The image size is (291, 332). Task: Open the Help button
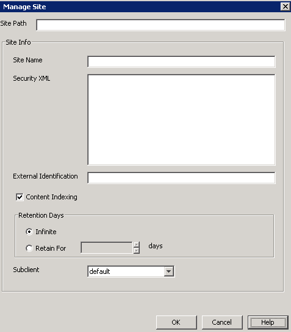tap(268, 322)
